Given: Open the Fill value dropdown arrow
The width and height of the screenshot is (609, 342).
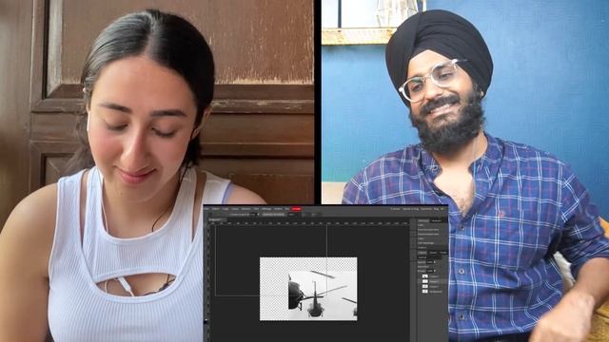Looking at the screenshot, I should [x=435, y=271].
